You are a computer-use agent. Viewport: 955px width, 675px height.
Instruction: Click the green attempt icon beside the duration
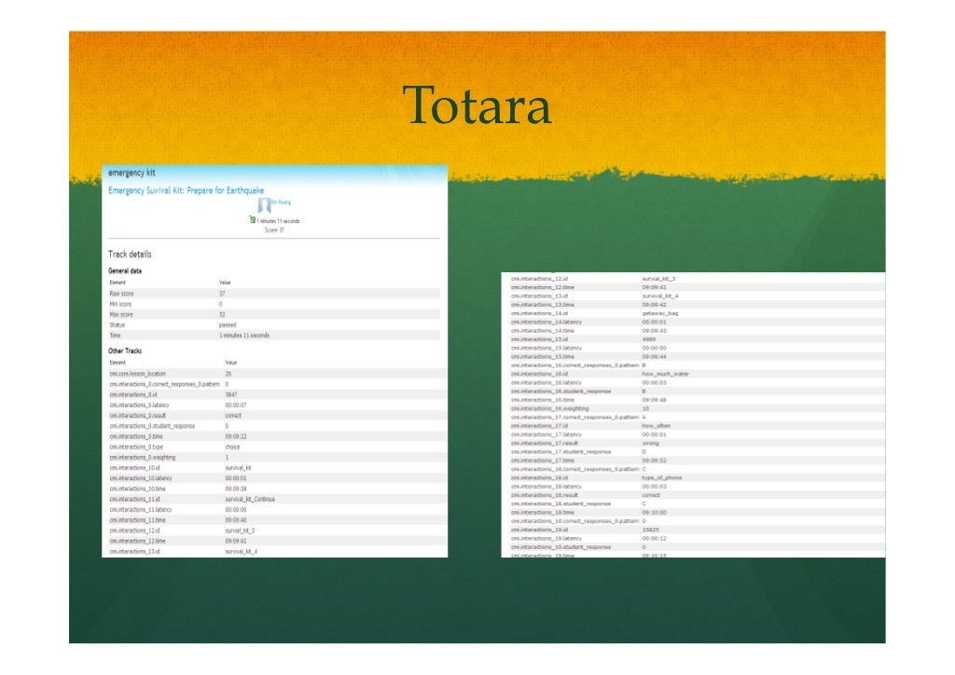coord(252,219)
